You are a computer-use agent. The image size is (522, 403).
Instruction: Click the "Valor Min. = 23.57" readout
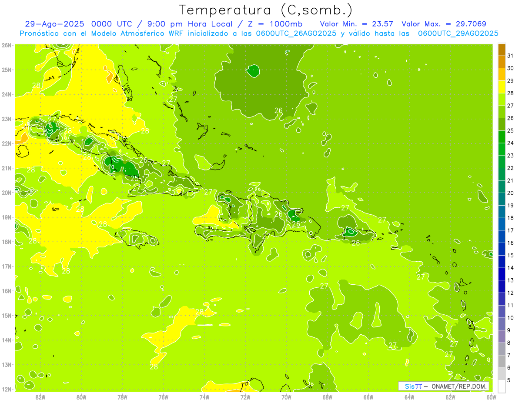coord(356,24)
